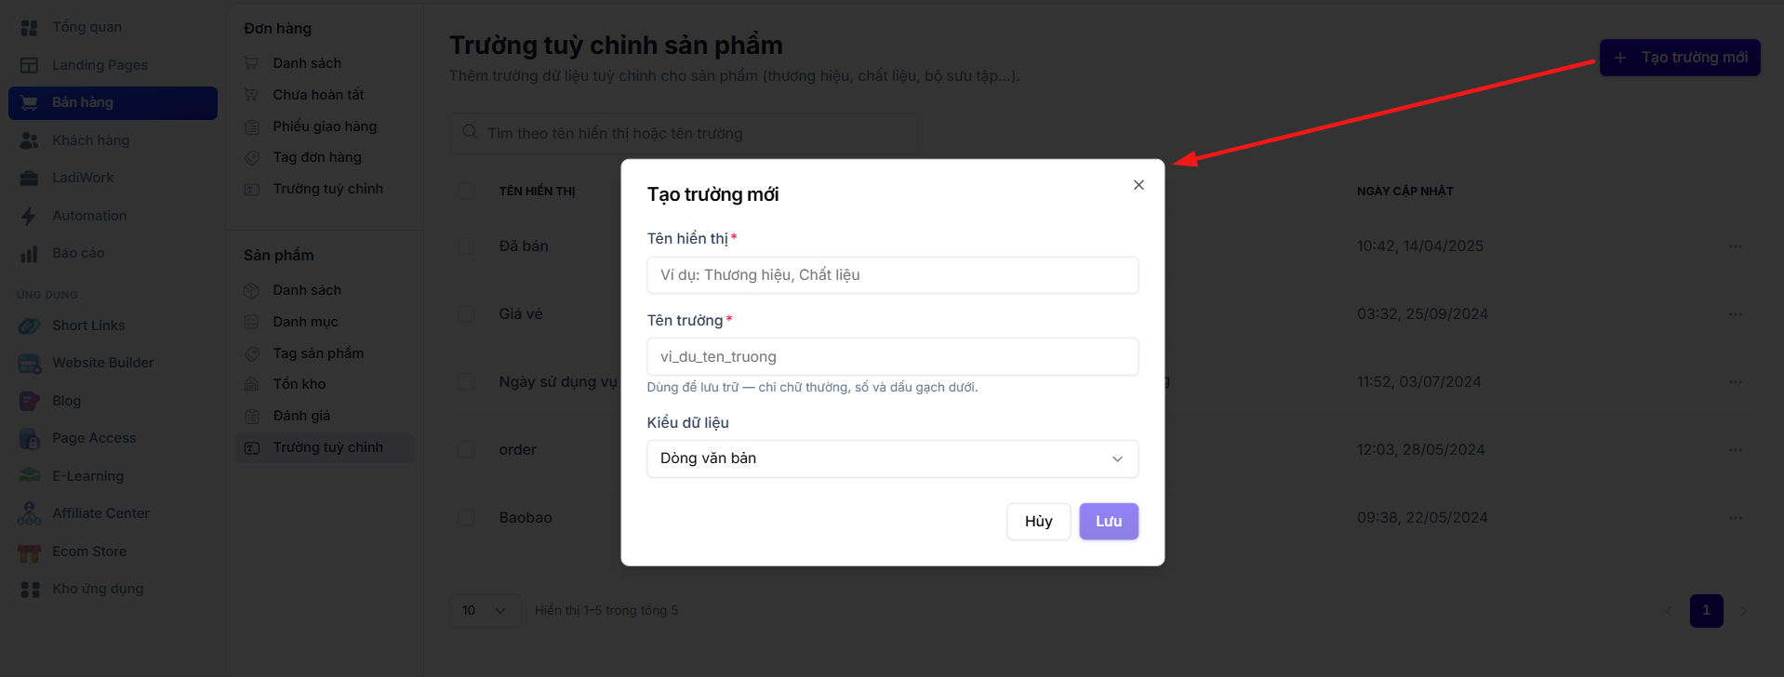Tick the checkbox for Baobao row
1784x677 pixels.
coord(466,518)
